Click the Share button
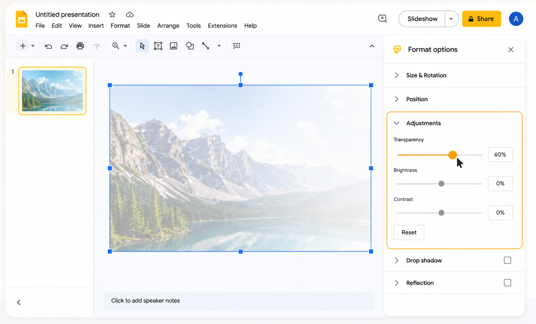Screen dimensions: 536x324 point(481,19)
